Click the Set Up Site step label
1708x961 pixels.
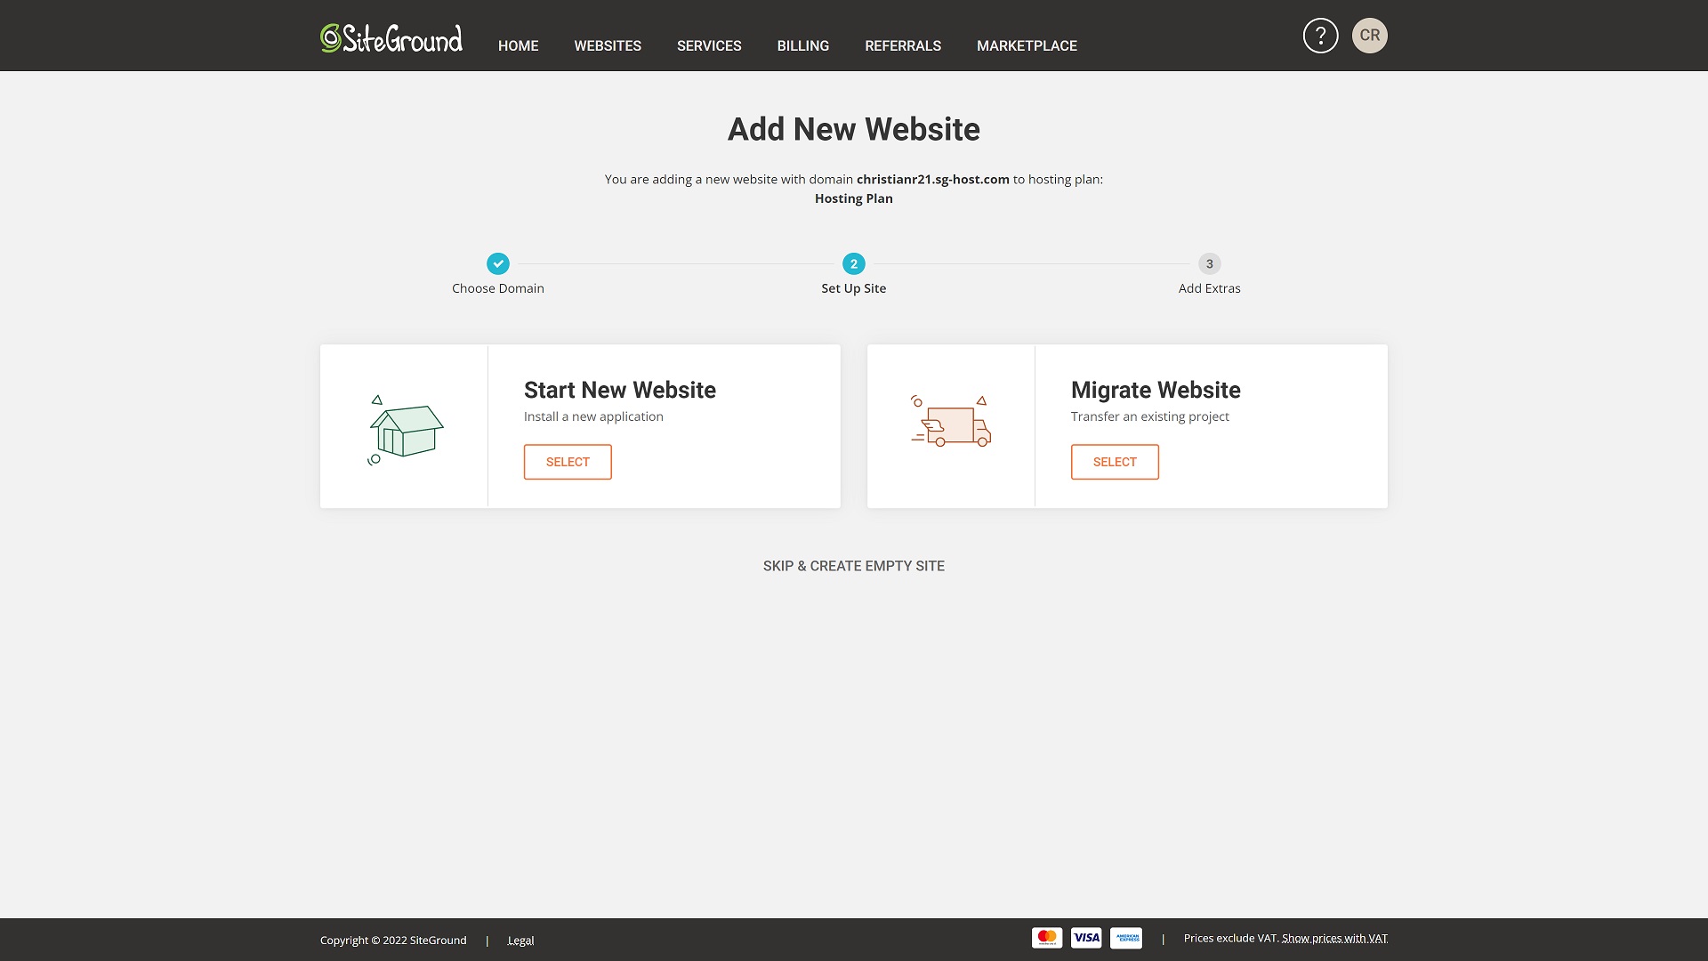[x=854, y=288]
